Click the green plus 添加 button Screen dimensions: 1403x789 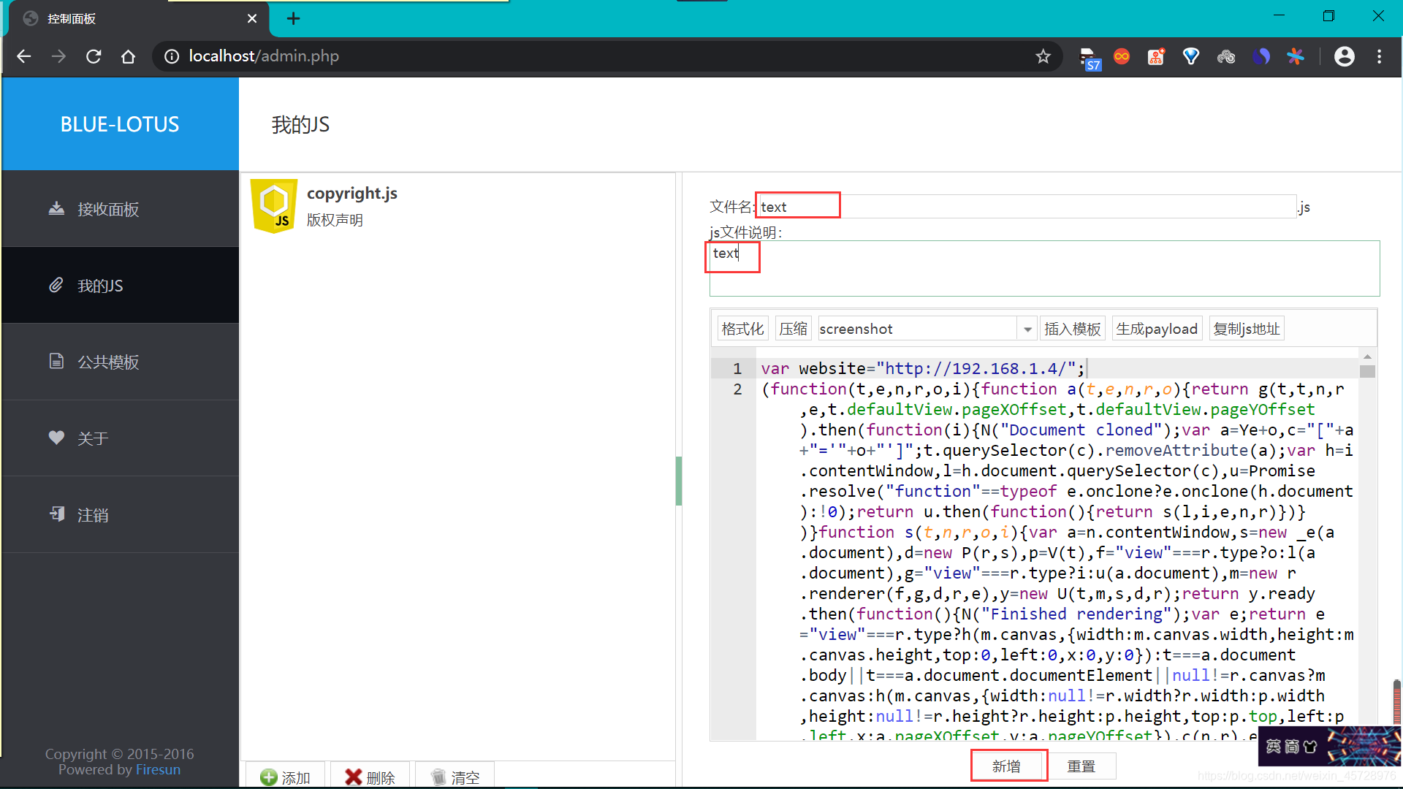click(x=286, y=777)
